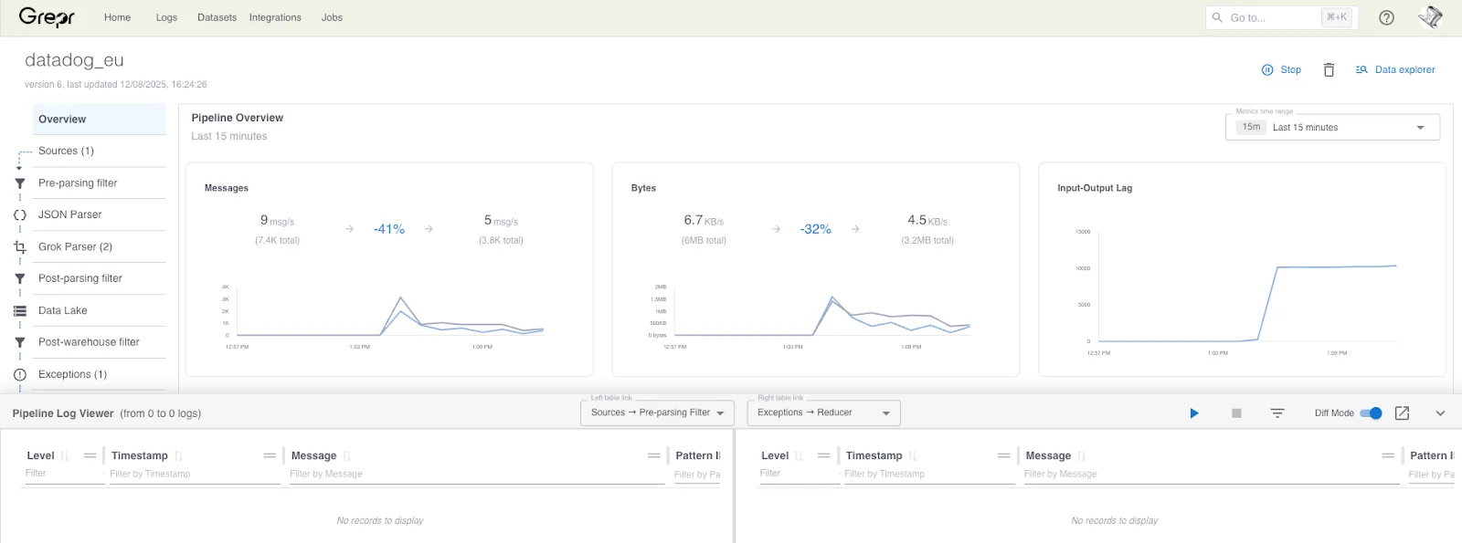Open log viewer filter list icon
The image size is (1462, 543).
tap(1277, 413)
